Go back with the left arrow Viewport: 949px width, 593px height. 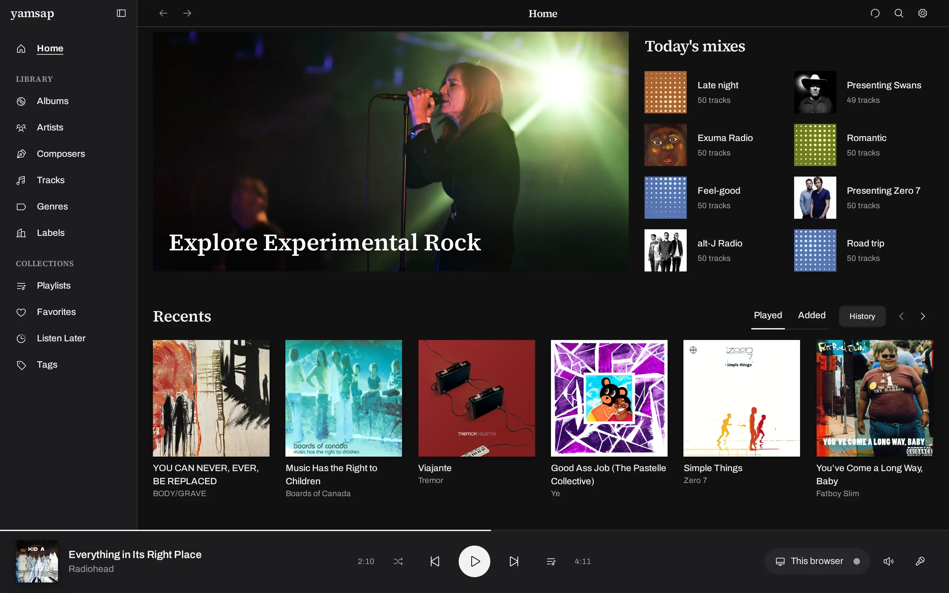pyautogui.click(x=163, y=13)
